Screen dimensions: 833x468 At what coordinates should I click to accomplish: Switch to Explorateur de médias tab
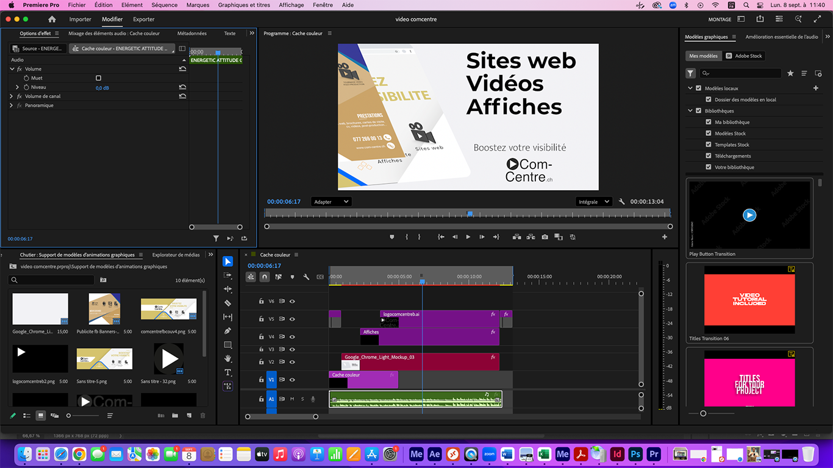(x=176, y=255)
